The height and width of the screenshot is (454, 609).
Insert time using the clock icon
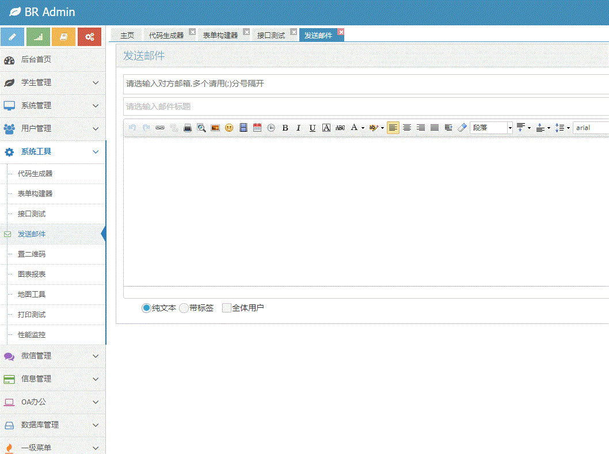tap(271, 128)
